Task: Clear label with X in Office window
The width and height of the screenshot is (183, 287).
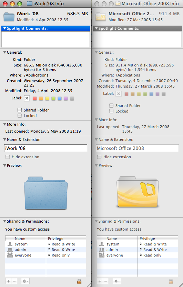Action: point(119,94)
